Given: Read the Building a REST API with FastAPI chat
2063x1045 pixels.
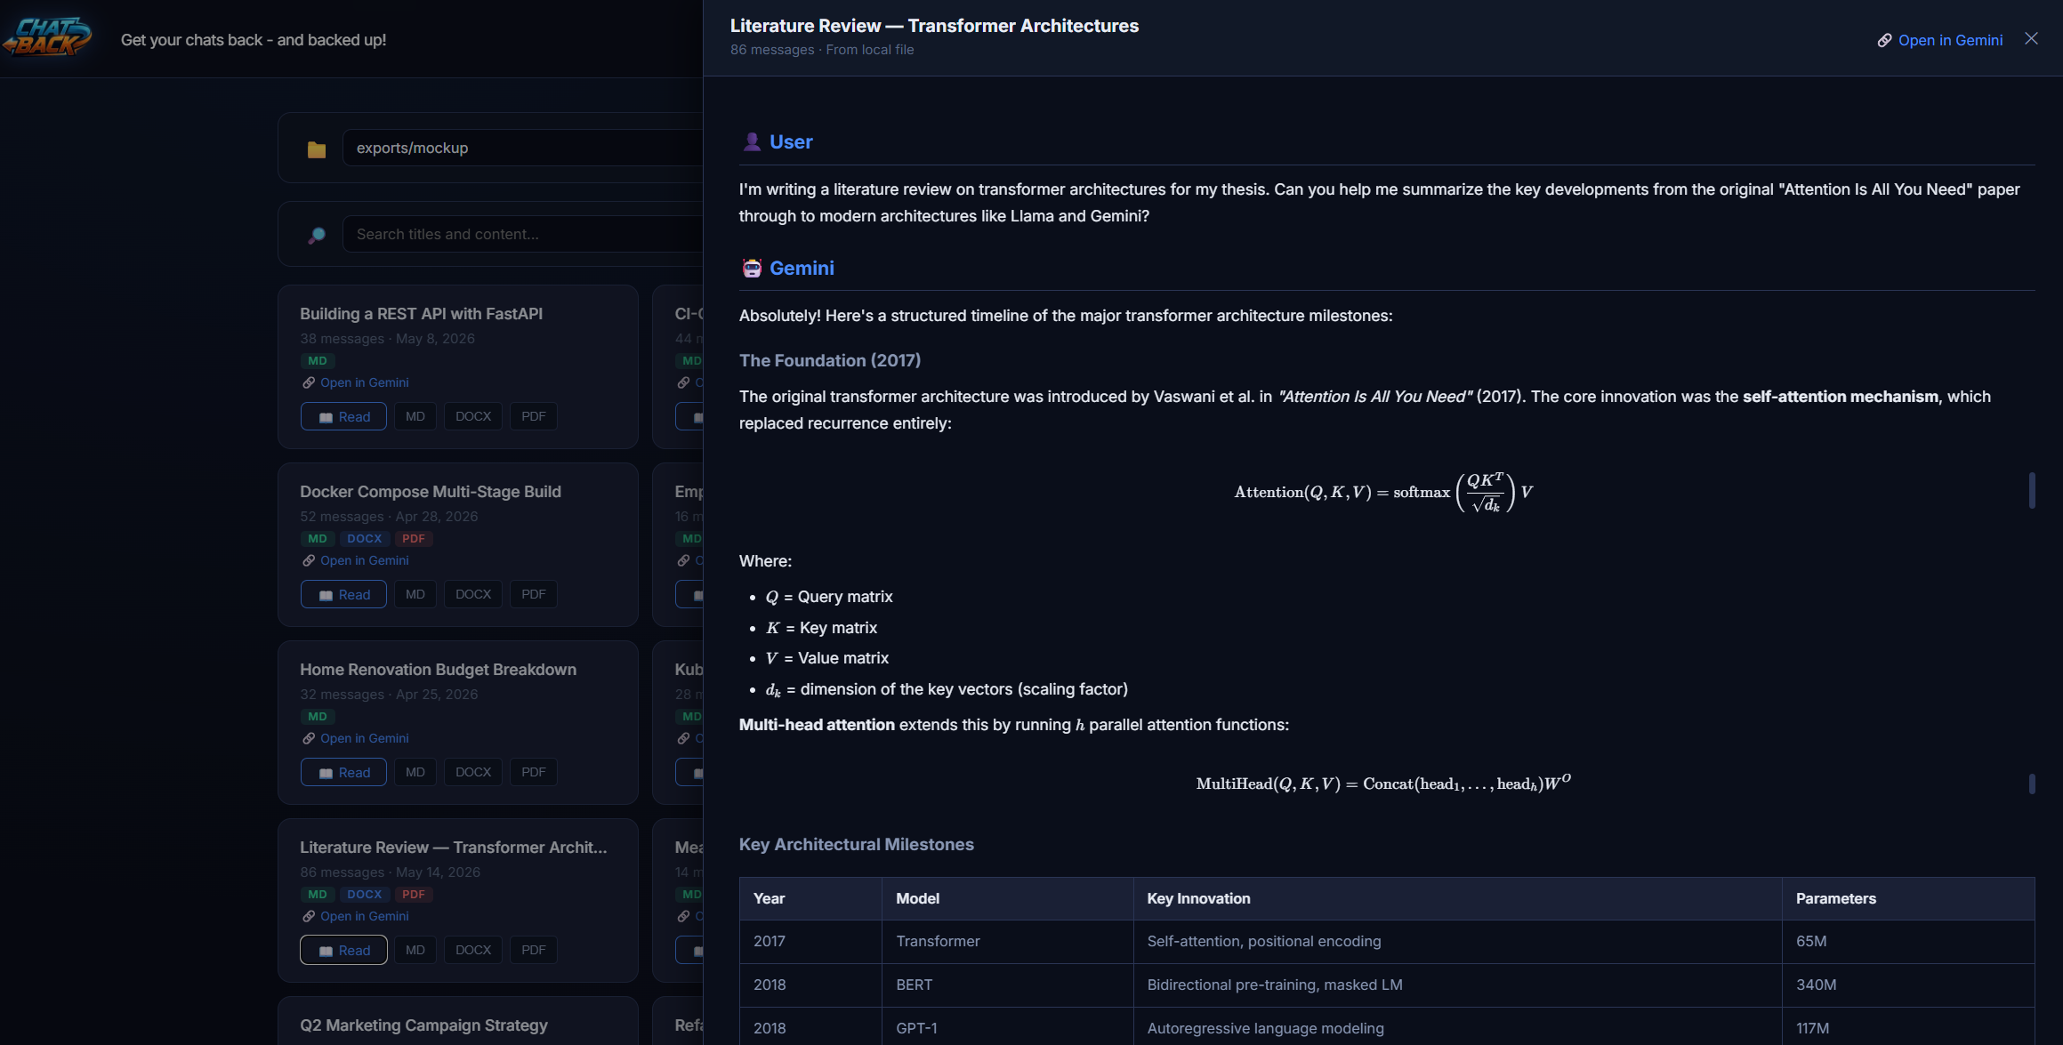Looking at the screenshot, I should tap(343, 416).
